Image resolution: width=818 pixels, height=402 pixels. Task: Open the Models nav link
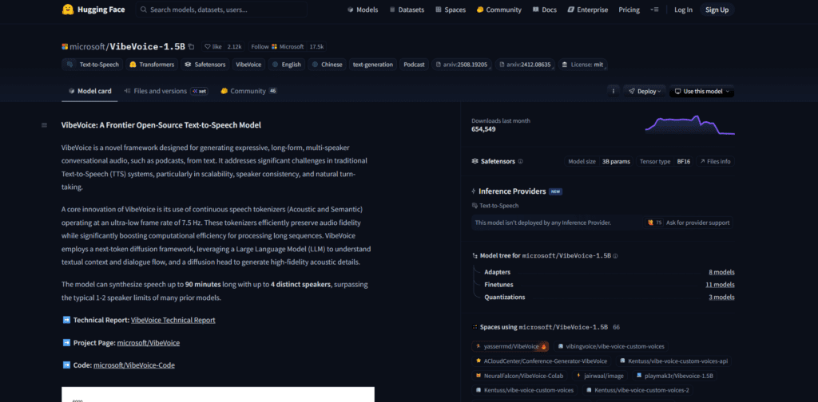click(363, 10)
